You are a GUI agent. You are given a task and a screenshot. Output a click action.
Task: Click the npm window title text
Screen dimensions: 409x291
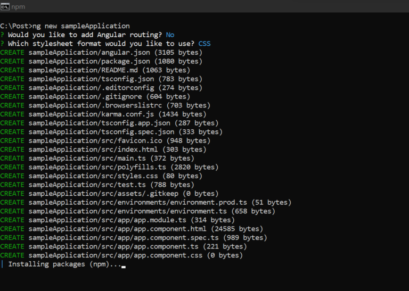[18, 7]
